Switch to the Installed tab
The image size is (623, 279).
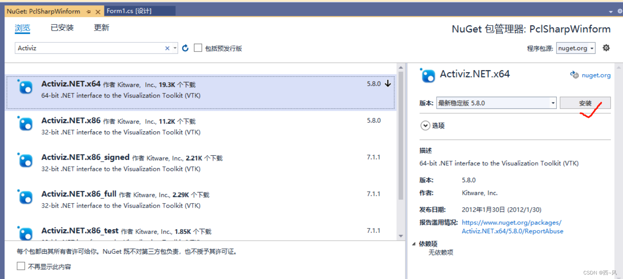[x=62, y=28]
